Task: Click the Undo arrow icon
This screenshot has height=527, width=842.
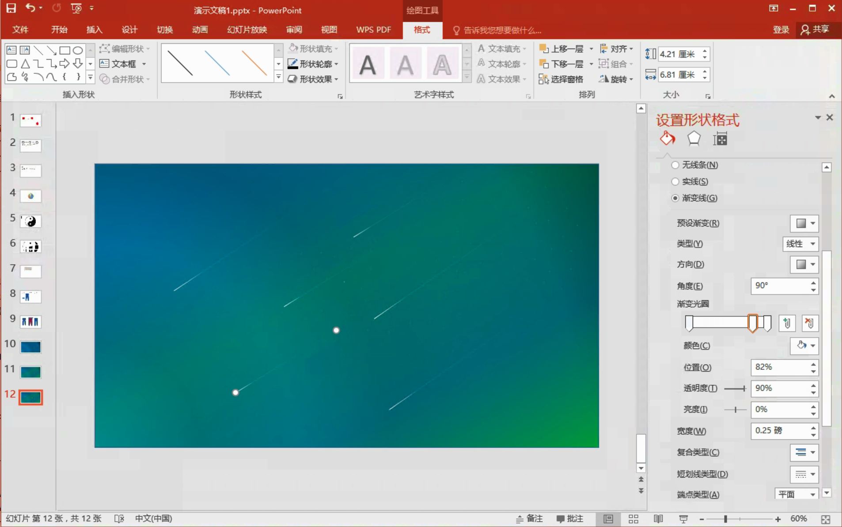Action: 30,8
